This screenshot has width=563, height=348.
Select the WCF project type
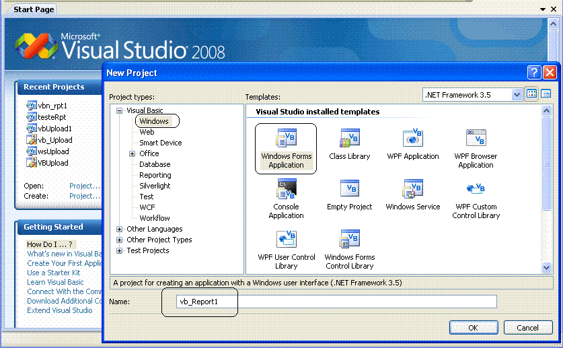point(147,207)
